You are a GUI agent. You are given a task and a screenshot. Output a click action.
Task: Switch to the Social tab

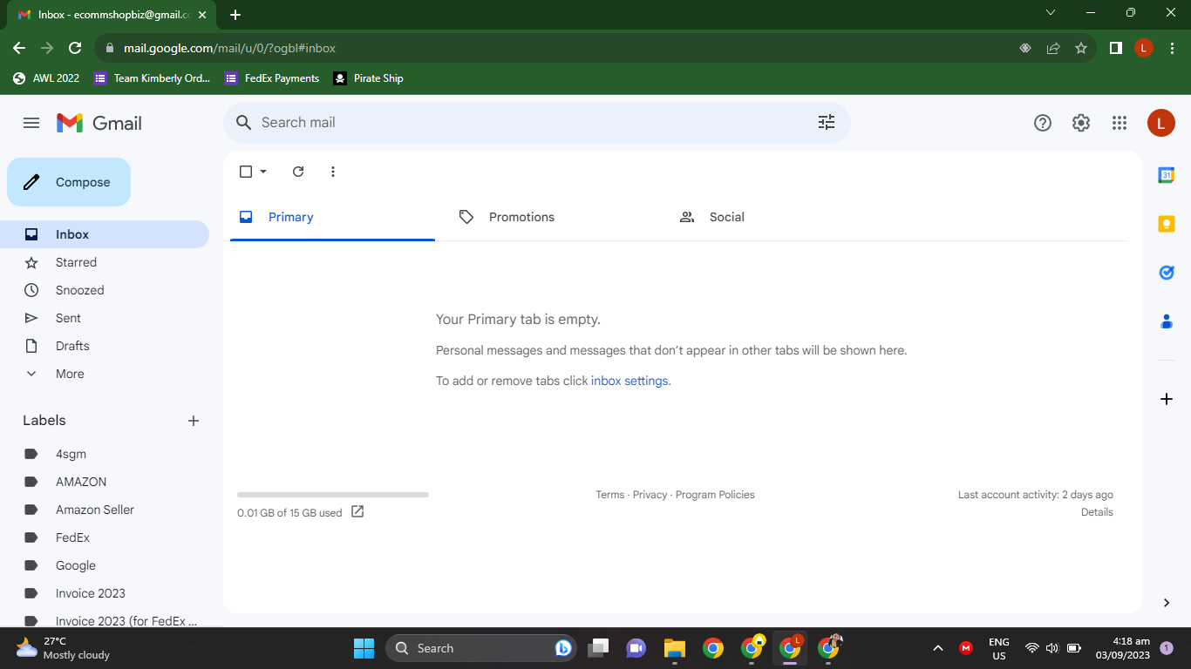coord(772,217)
